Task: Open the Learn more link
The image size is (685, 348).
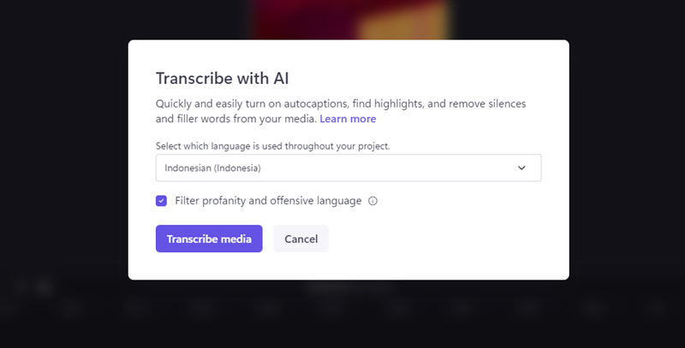Action: (x=348, y=119)
